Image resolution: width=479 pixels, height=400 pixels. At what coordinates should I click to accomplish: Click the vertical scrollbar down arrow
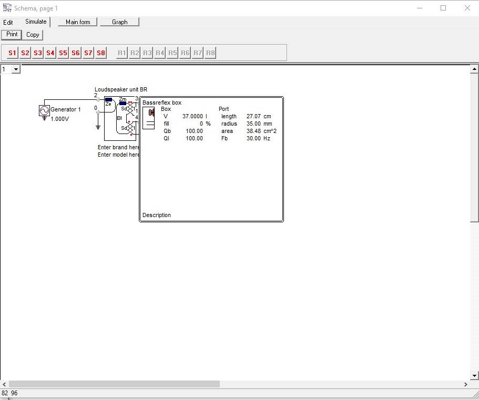pyautogui.click(x=475, y=375)
